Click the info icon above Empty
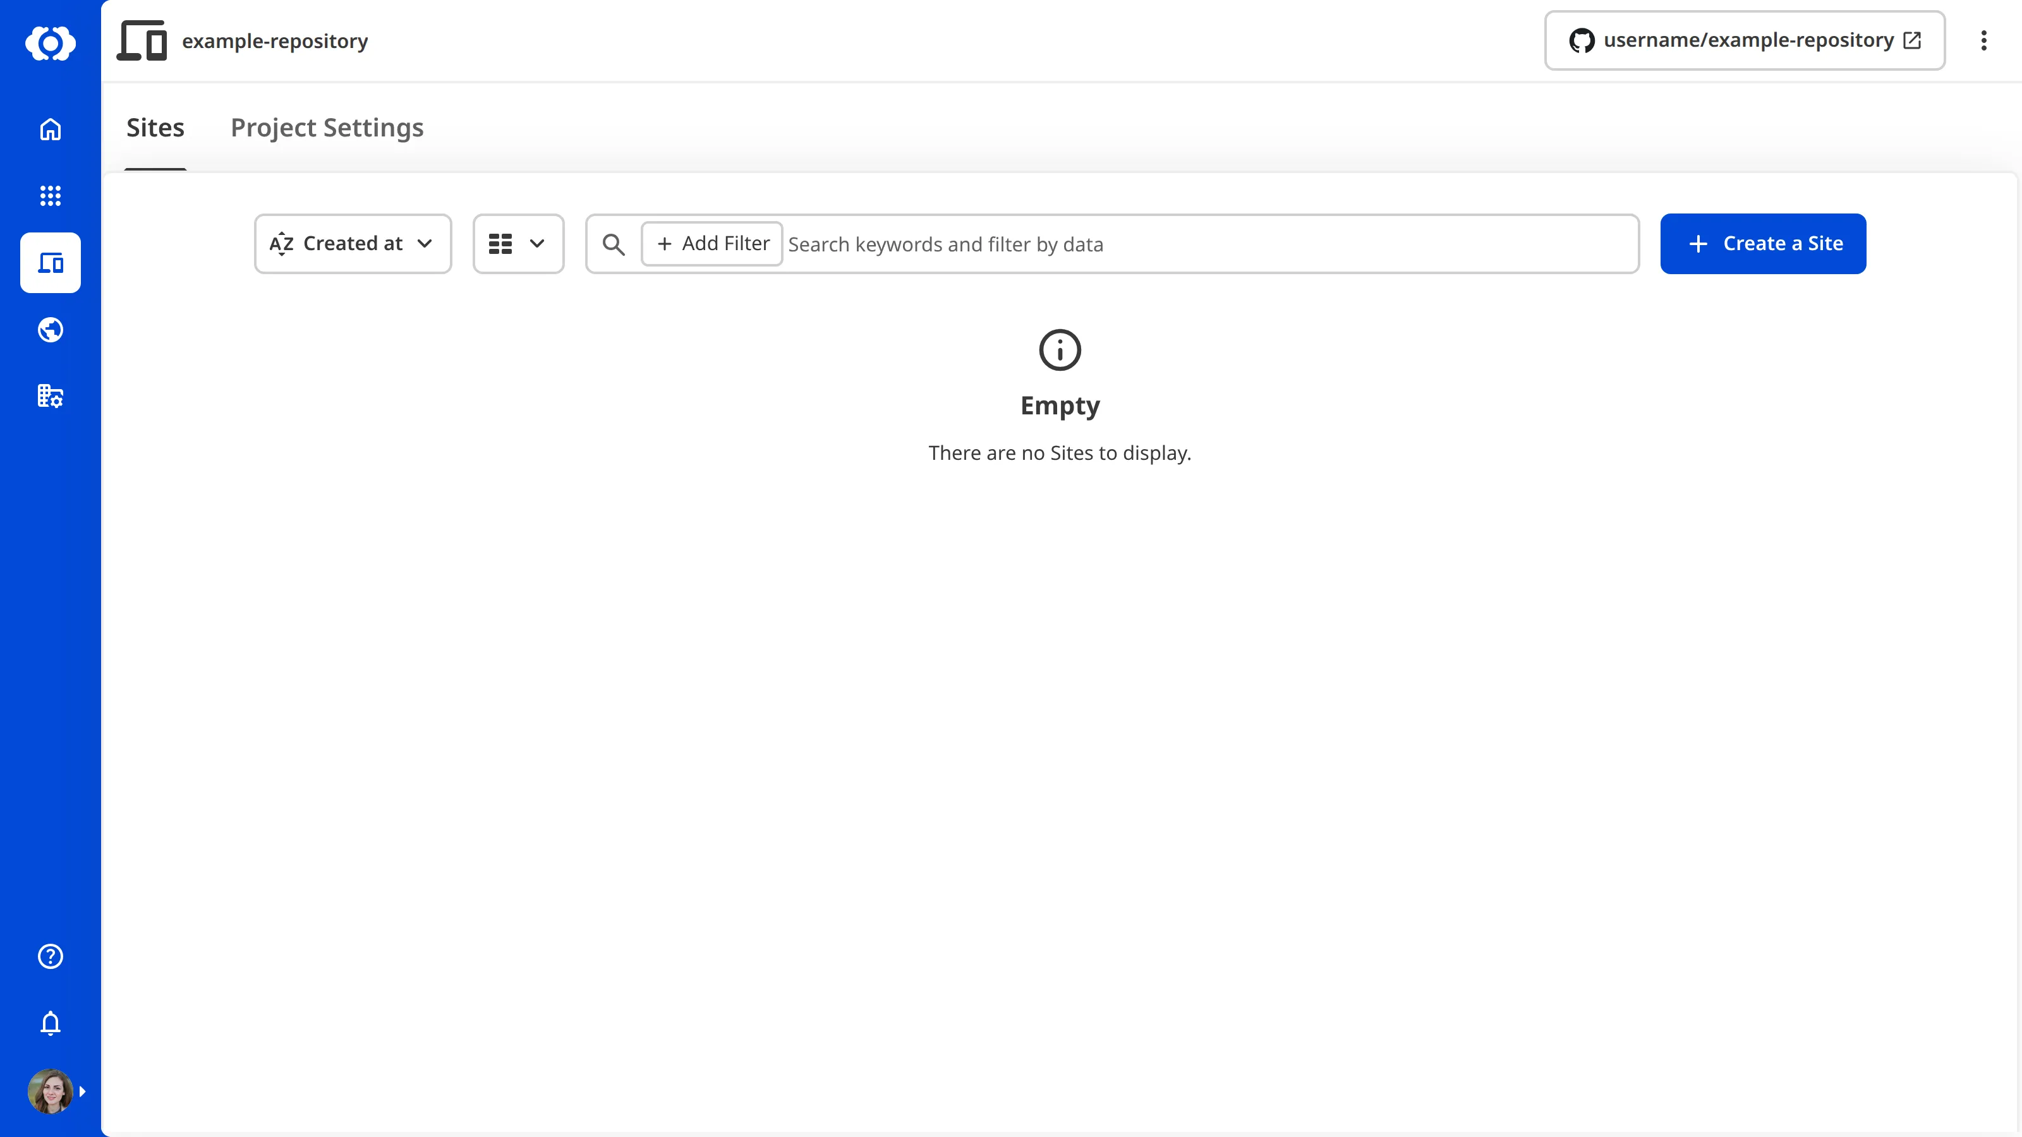2022x1137 pixels. click(x=1060, y=350)
